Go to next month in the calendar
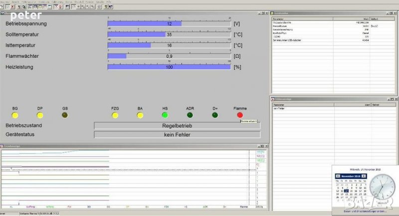 point(364,176)
